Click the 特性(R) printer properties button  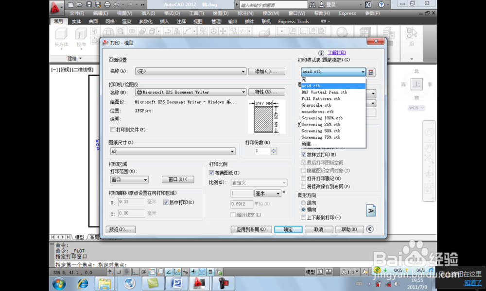[x=266, y=92]
